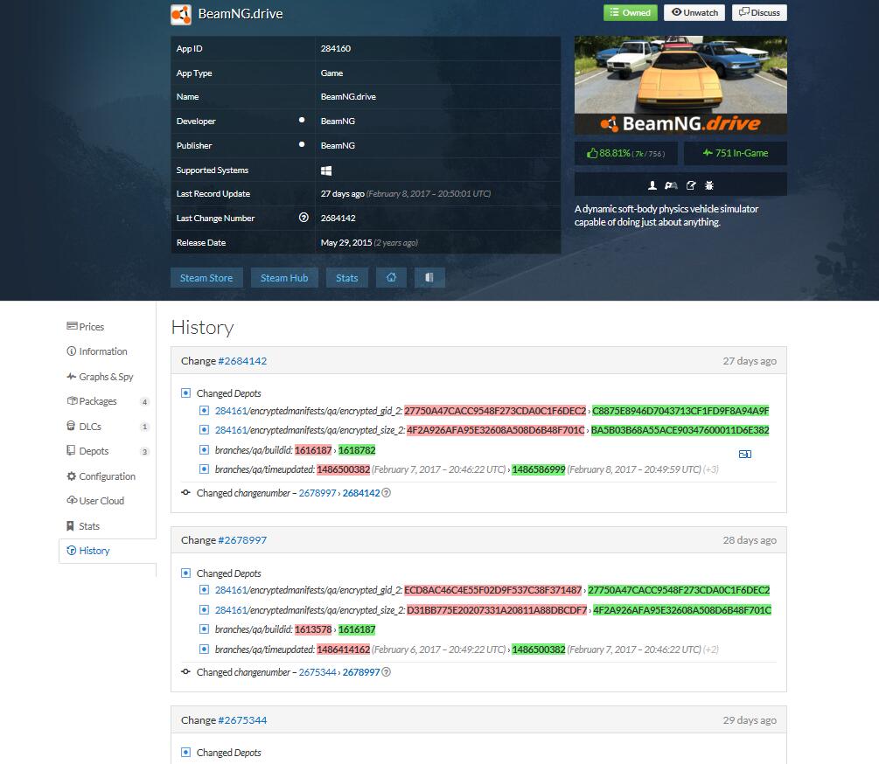The image size is (879, 764).
Task: Click square icon by buildid 1616187 row
Action: click(204, 450)
